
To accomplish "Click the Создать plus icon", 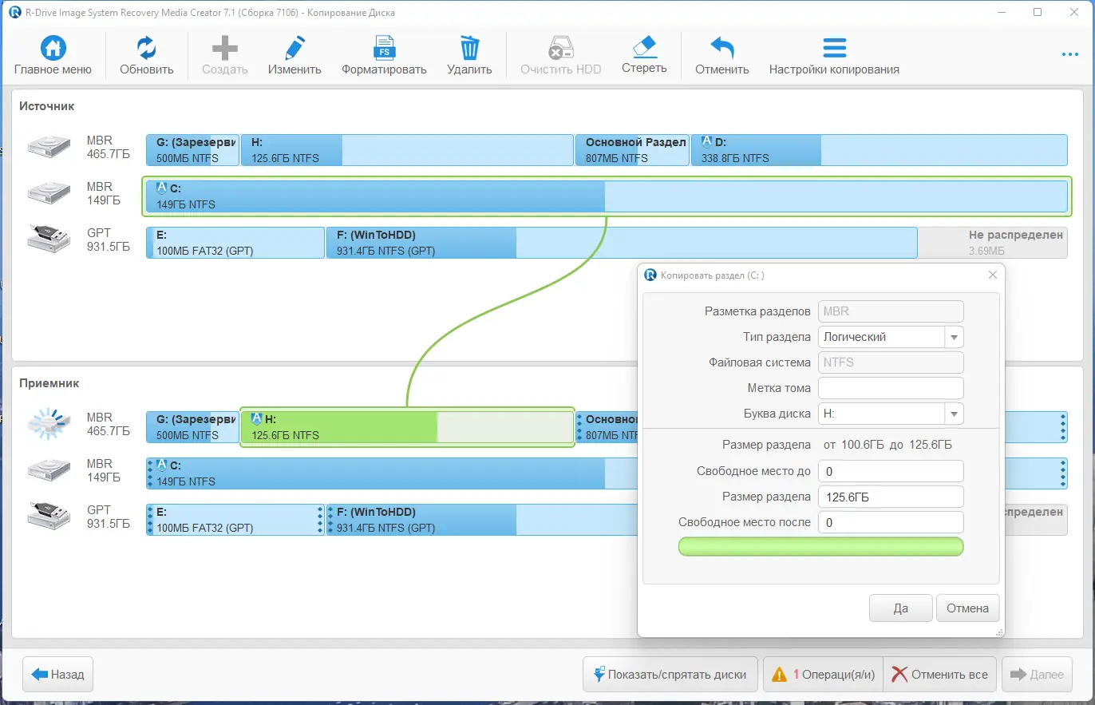I will (x=224, y=49).
